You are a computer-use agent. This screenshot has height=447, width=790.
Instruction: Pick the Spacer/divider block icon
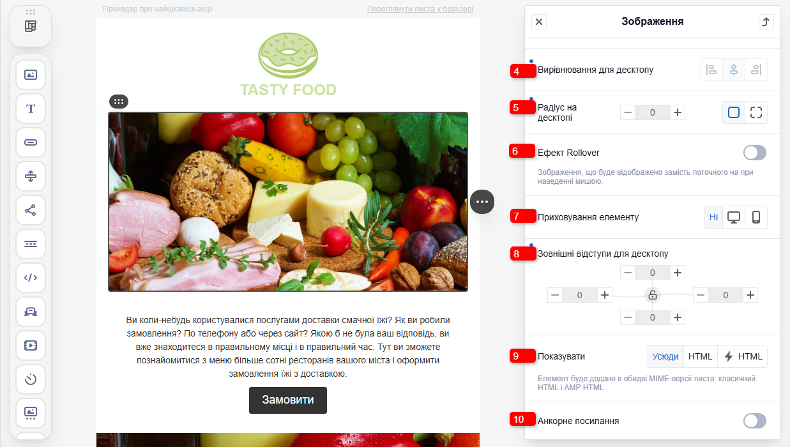point(31,176)
